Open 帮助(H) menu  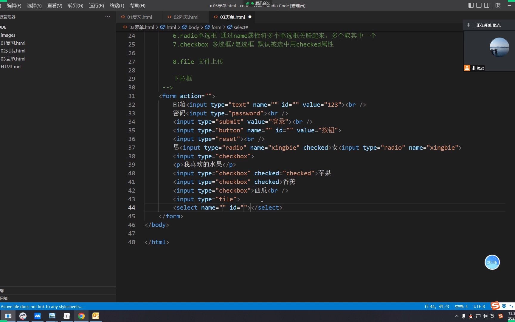click(138, 6)
